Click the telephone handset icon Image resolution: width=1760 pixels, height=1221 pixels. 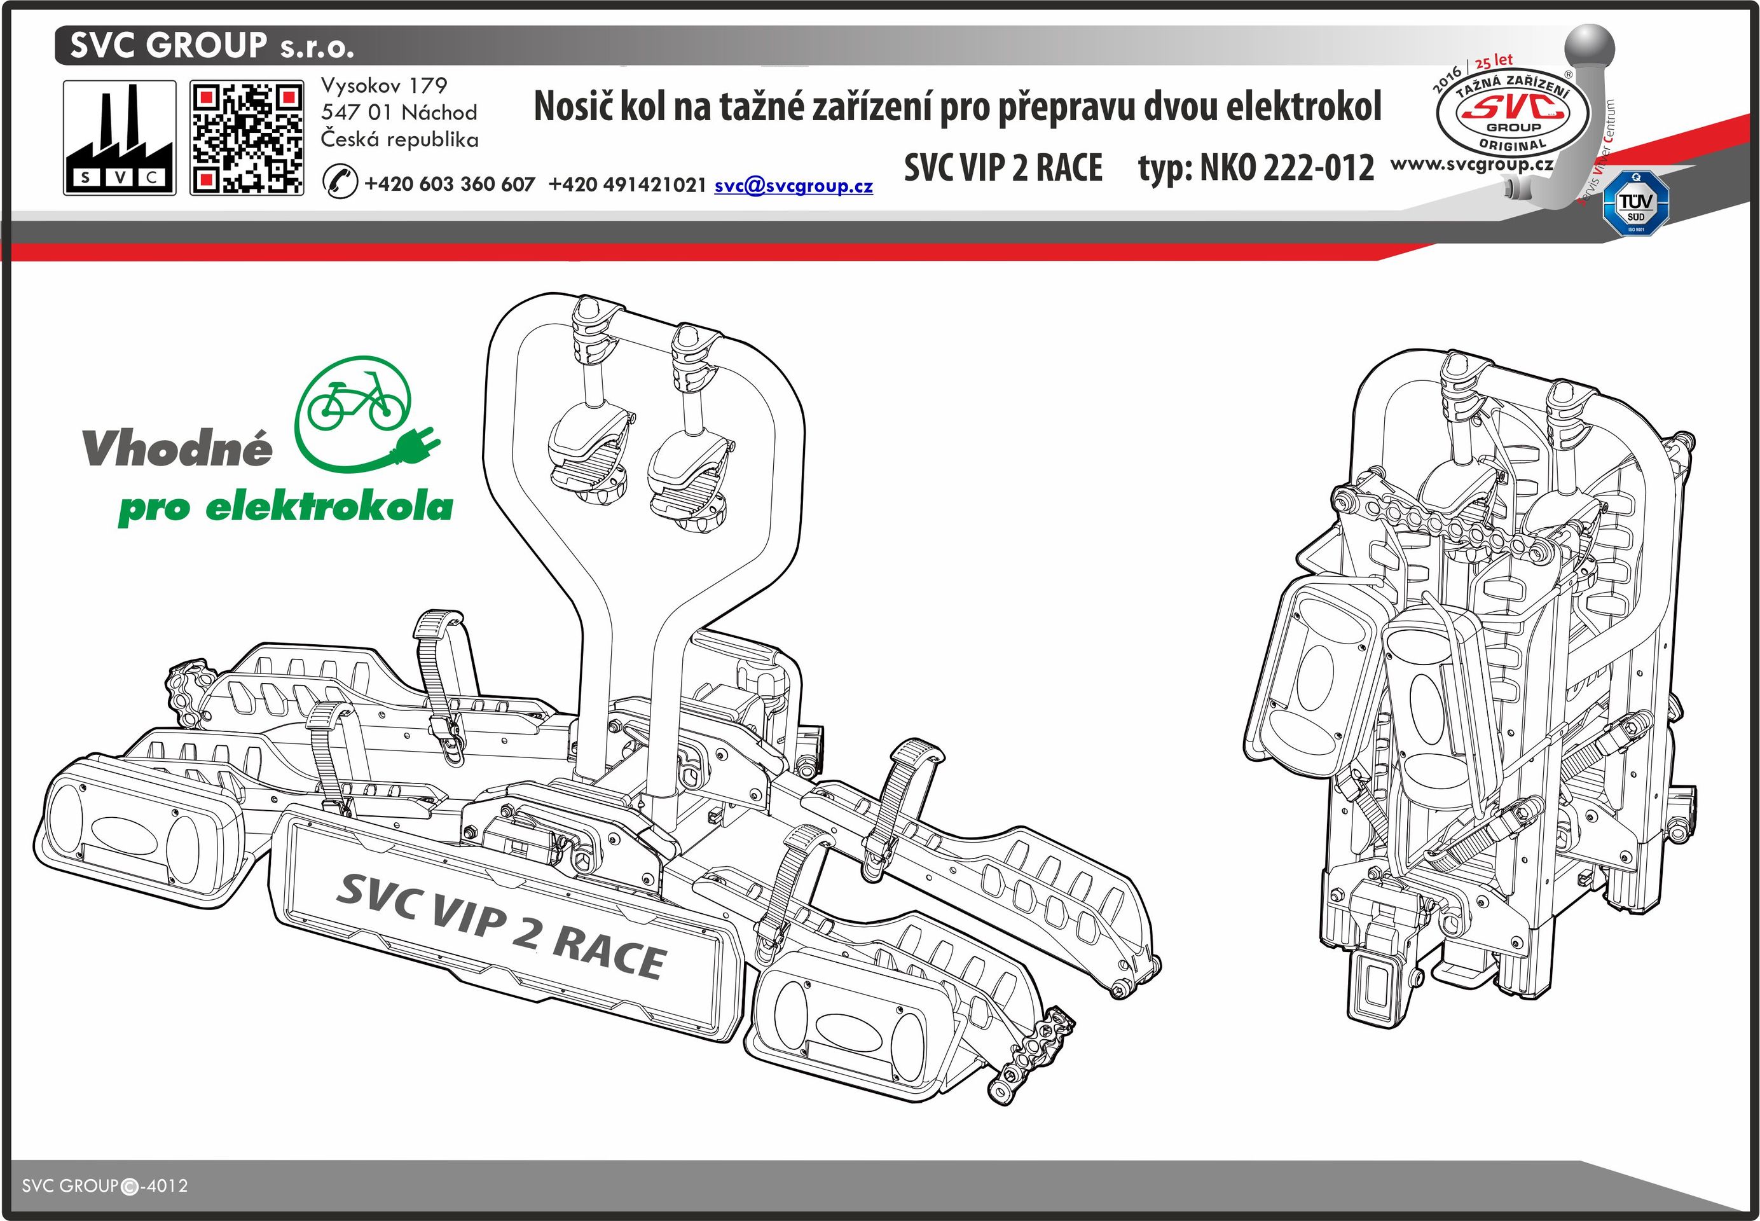tap(340, 182)
